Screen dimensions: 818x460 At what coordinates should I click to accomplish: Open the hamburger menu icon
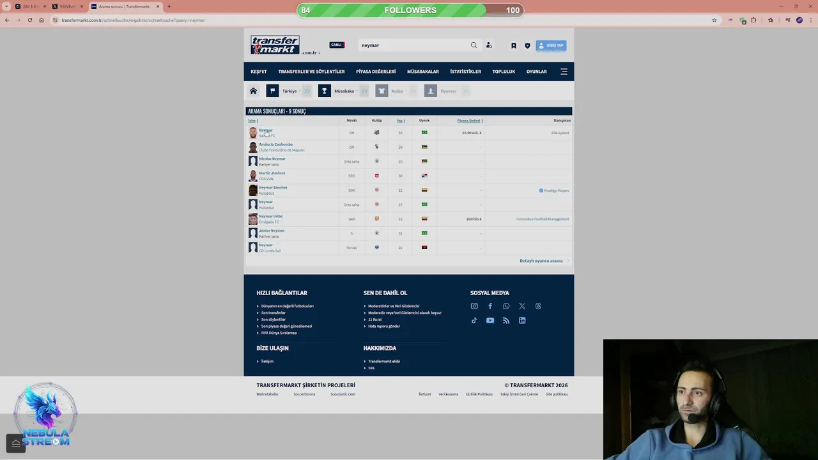tap(564, 72)
